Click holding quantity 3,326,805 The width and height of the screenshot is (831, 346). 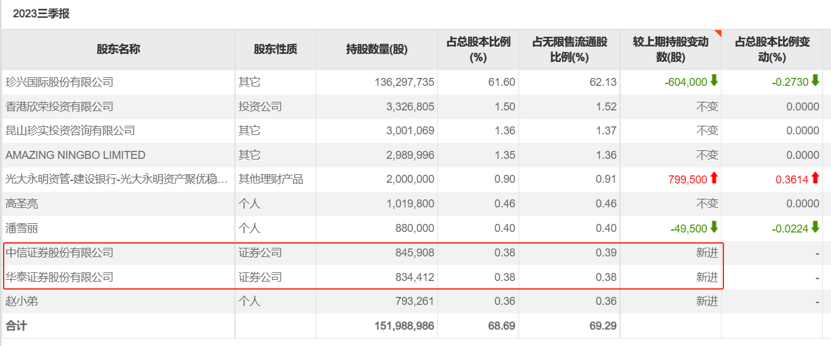(410, 106)
